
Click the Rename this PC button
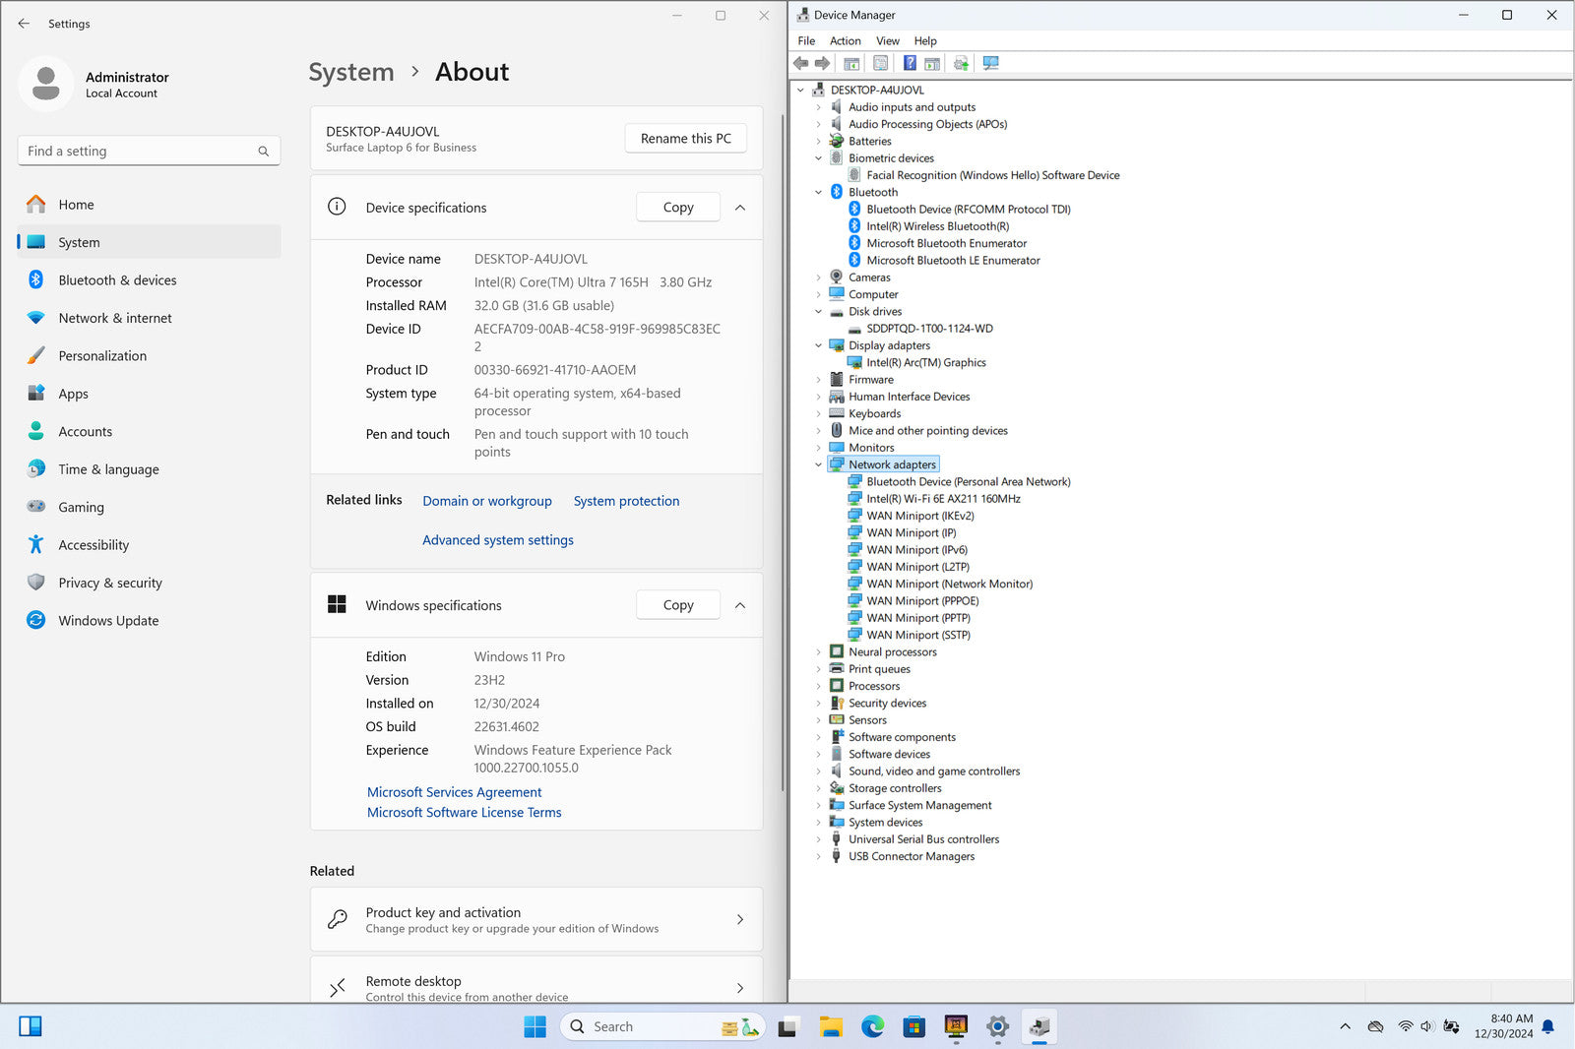pos(685,139)
